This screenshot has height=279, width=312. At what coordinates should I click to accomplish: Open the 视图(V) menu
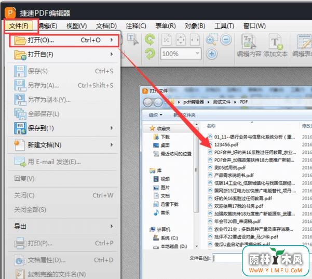pyautogui.click(x=77, y=26)
